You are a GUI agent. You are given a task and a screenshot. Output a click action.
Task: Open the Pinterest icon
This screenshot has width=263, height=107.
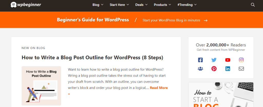tap(214, 69)
